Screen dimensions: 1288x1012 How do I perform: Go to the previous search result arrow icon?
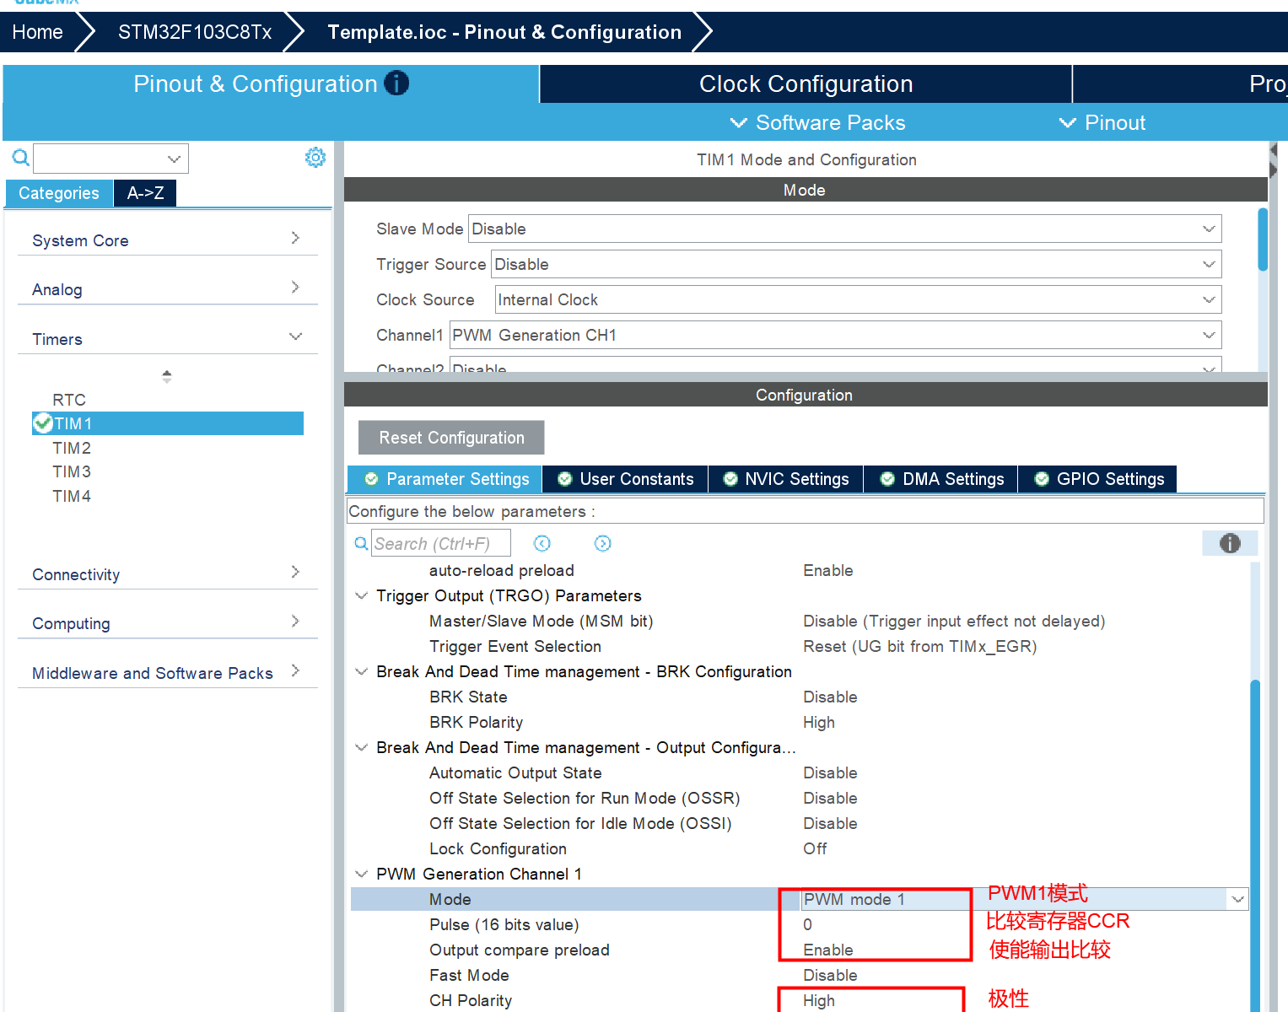click(x=542, y=543)
